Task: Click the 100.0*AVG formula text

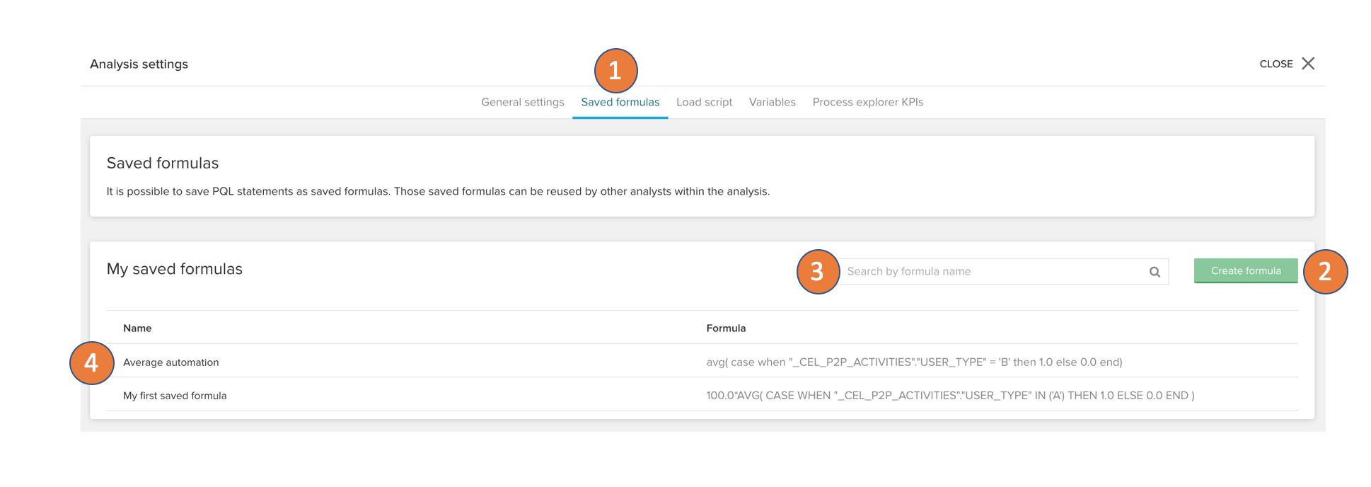Action: coord(950,396)
